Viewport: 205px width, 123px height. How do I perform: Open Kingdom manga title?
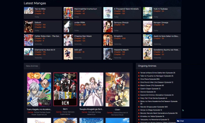coord(118,36)
